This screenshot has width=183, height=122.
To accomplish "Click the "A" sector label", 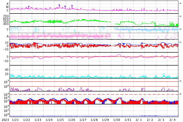I will [x=8, y=37].
